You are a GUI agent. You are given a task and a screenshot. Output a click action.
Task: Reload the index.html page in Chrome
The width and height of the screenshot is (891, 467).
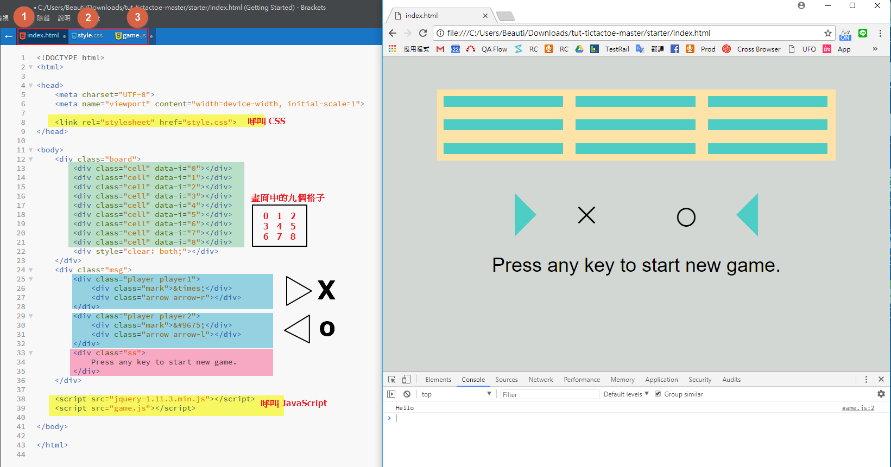click(x=424, y=33)
